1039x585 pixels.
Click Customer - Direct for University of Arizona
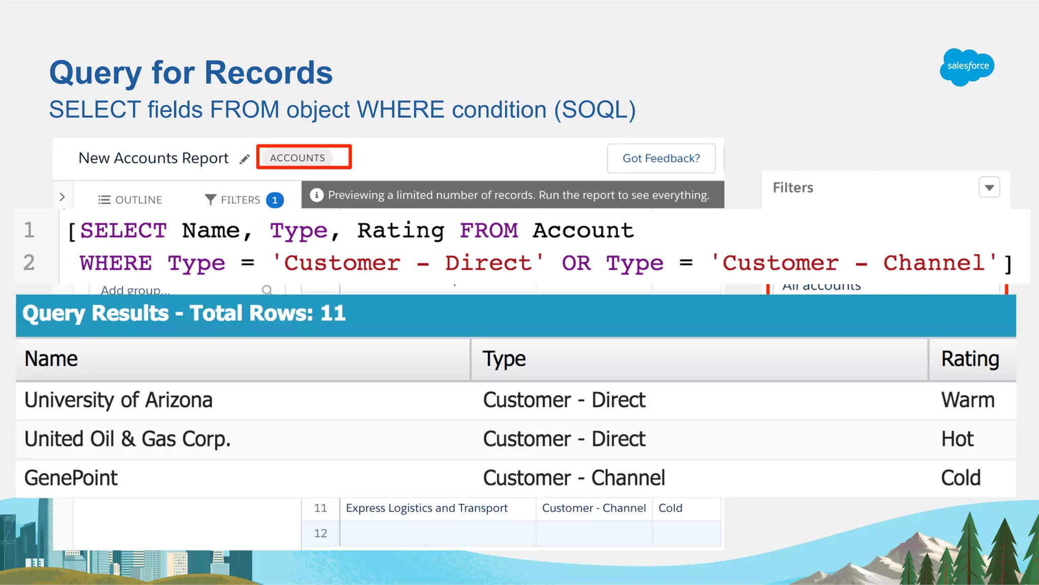coord(564,400)
